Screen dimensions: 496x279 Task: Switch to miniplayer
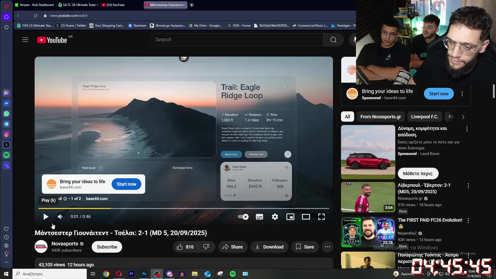pyautogui.click(x=290, y=217)
